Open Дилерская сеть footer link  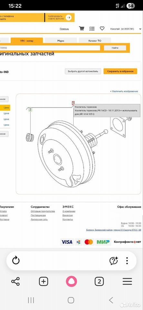point(39,220)
